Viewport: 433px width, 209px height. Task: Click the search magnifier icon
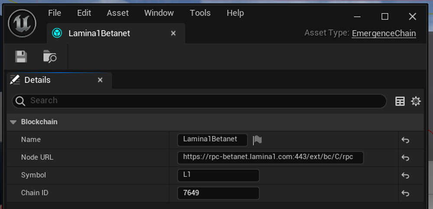click(x=20, y=101)
